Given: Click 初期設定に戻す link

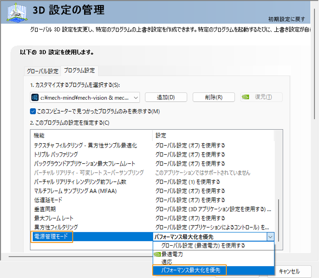Looking at the screenshot, I should (286, 19).
